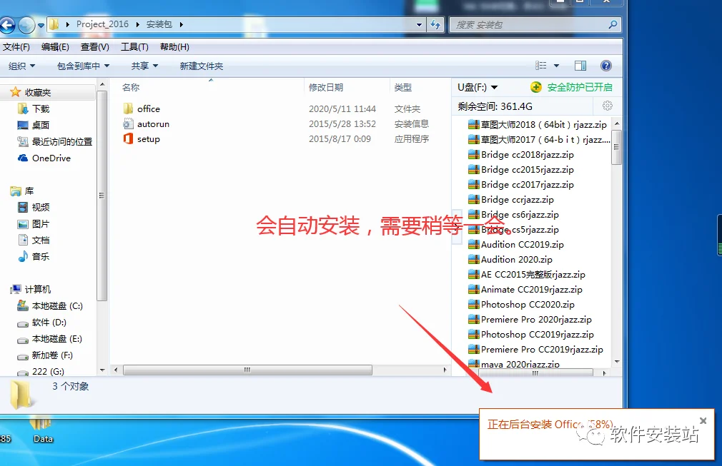Open the 工具(T) menu
Image resolution: width=722 pixels, height=466 pixels.
(134, 47)
